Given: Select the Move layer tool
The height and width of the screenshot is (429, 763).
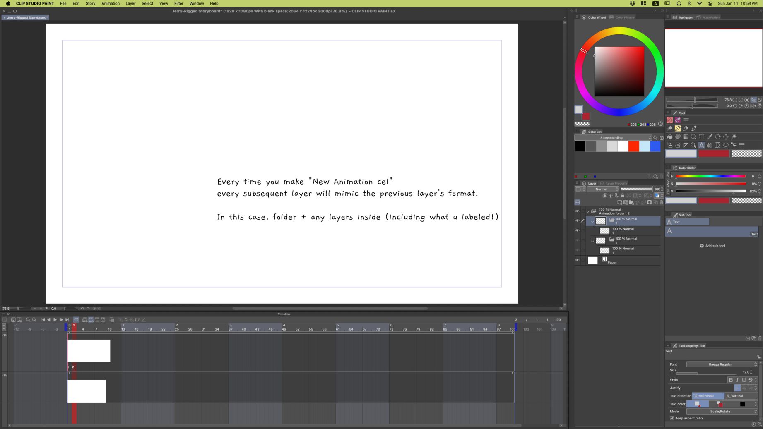Looking at the screenshot, I should pyautogui.click(x=726, y=137).
